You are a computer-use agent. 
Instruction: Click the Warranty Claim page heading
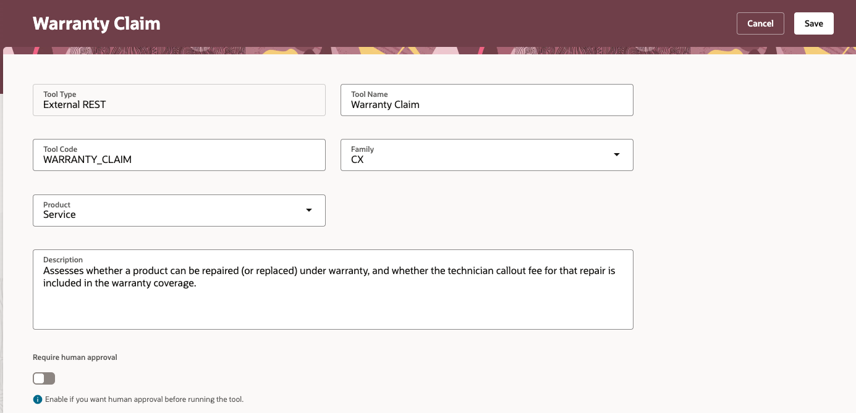point(96,23)
